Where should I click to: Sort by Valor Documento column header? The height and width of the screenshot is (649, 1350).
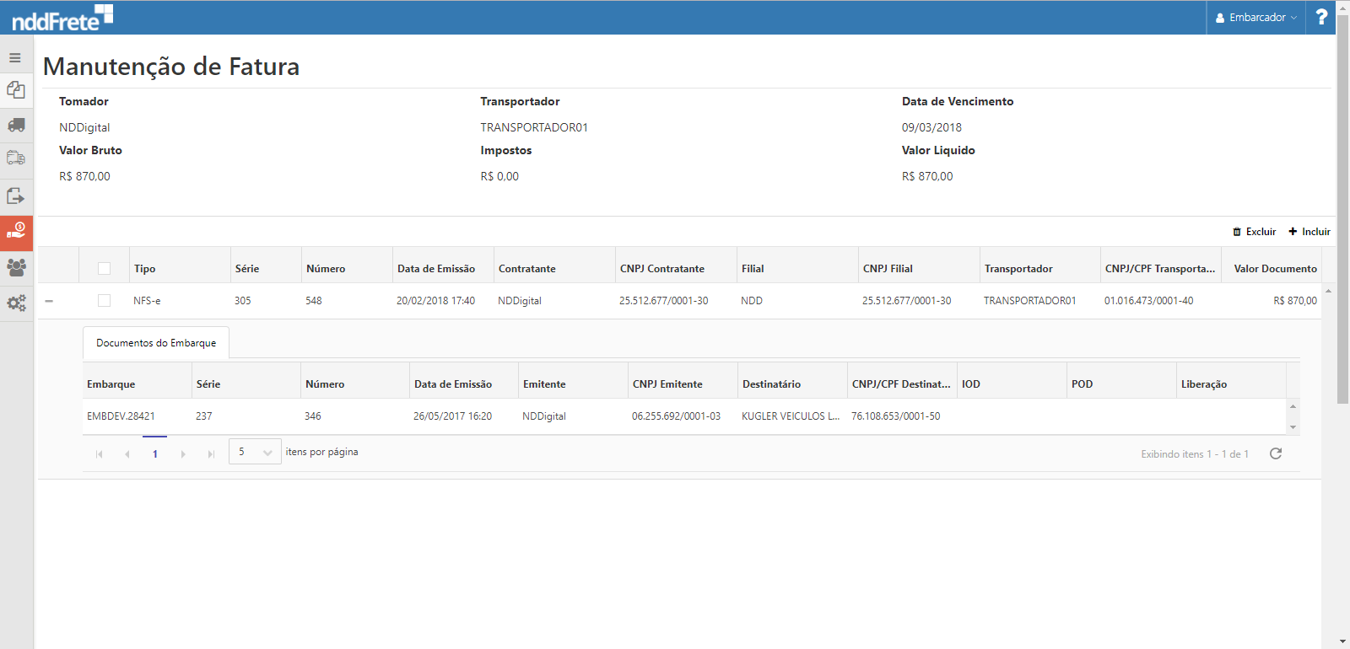click(x=1274, y=269)
